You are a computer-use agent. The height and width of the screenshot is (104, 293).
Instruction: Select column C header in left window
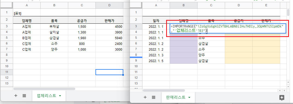click(x=82, y=5)
